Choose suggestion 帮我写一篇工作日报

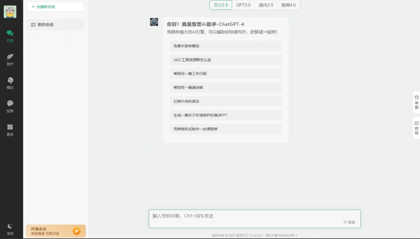226,74
